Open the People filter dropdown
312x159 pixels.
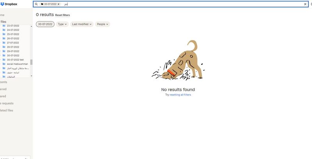point(102,24)
